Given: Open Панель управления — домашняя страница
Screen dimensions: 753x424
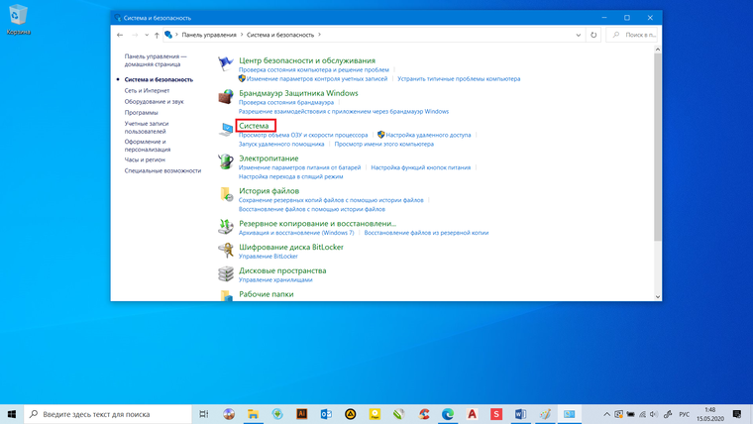Looking at the screenshot, I should coord(156,60).
